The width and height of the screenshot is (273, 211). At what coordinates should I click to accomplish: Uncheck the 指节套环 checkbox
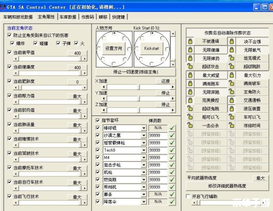tap(98, 121)
